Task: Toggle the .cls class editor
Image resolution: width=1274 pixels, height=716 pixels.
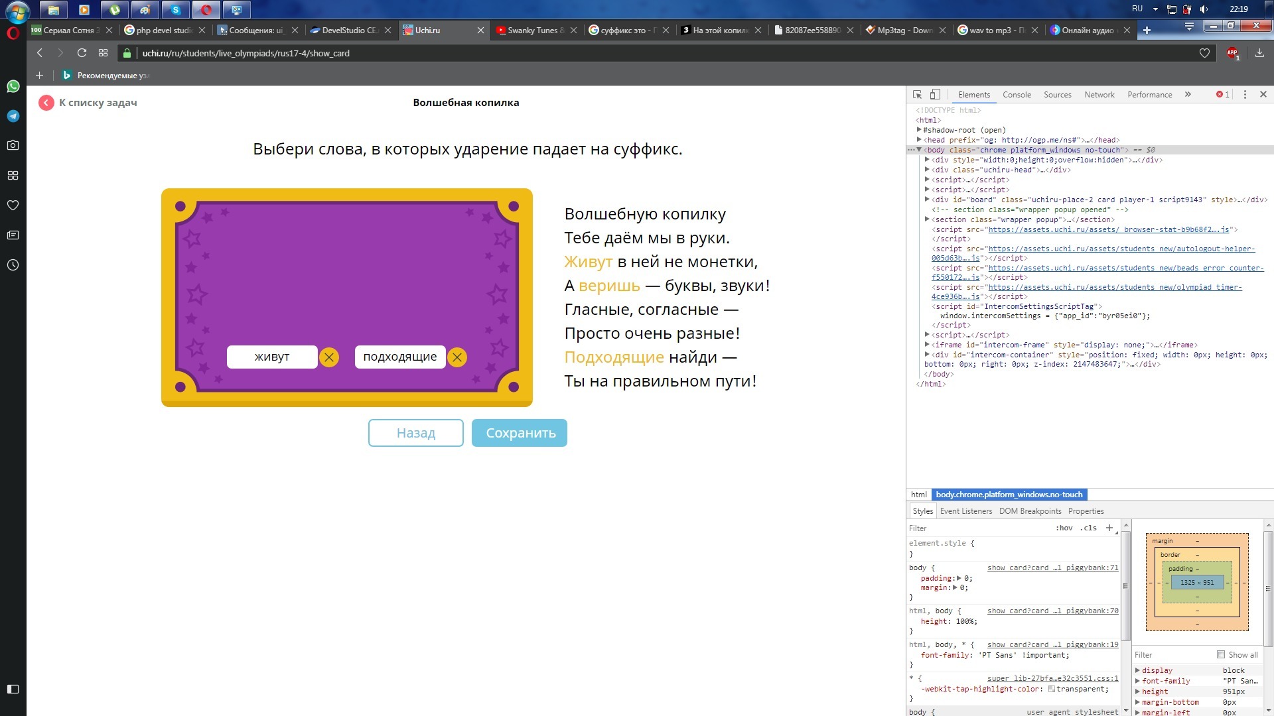Action: 1088,528
